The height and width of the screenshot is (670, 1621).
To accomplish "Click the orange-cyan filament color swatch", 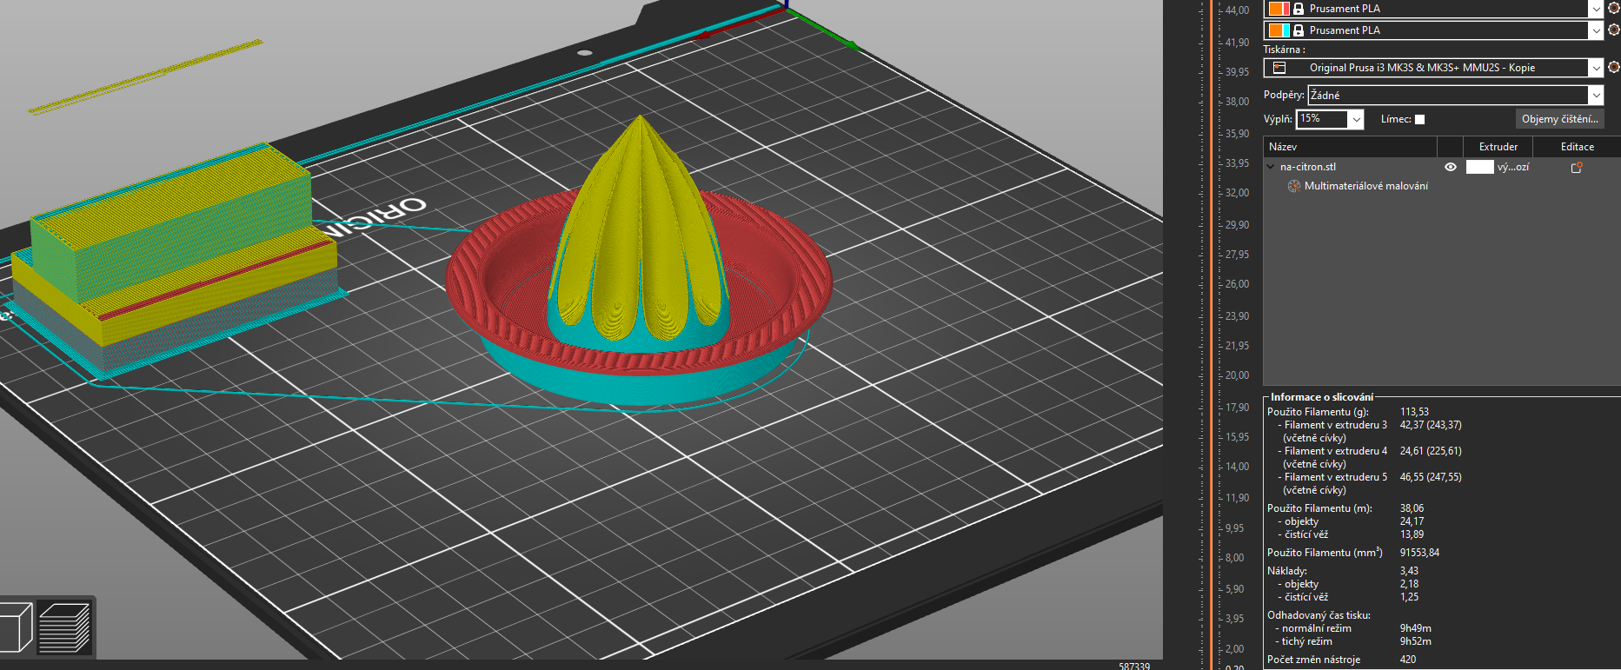I will [x=1279, y=30].
